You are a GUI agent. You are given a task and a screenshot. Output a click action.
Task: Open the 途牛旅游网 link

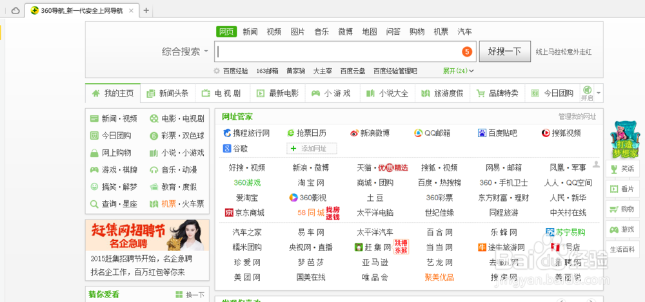tap(501, 247)
